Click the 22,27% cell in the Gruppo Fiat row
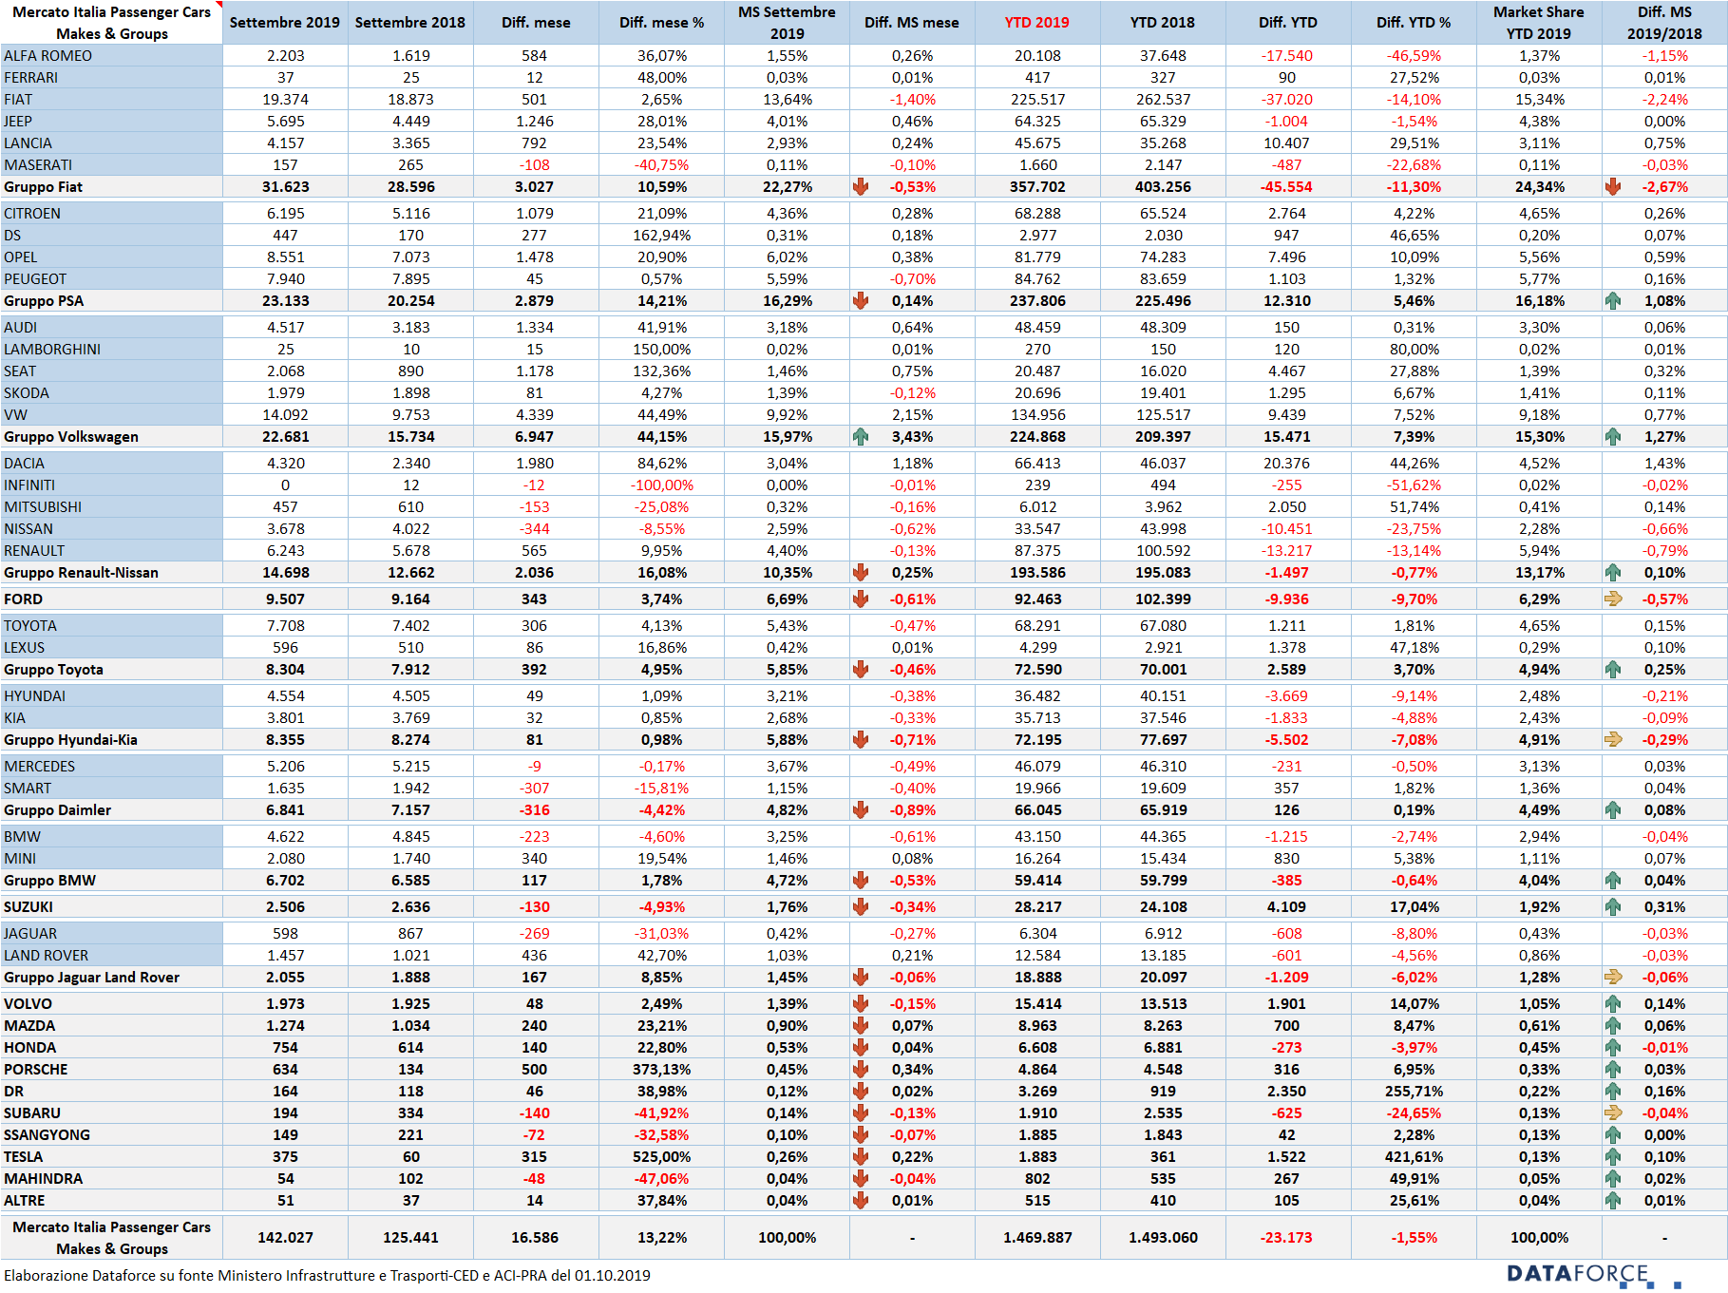This screenshot has height=1293, width=1728. click(787, 187)
